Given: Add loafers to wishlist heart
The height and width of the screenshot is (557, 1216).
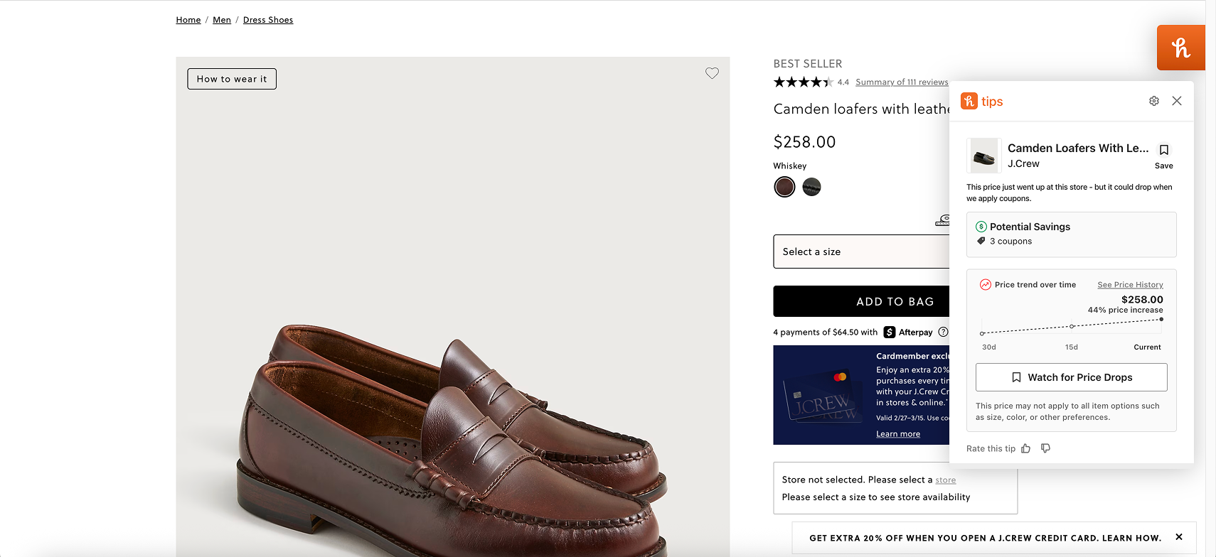Looking at the screenshot, I should (x=712, y=73).
